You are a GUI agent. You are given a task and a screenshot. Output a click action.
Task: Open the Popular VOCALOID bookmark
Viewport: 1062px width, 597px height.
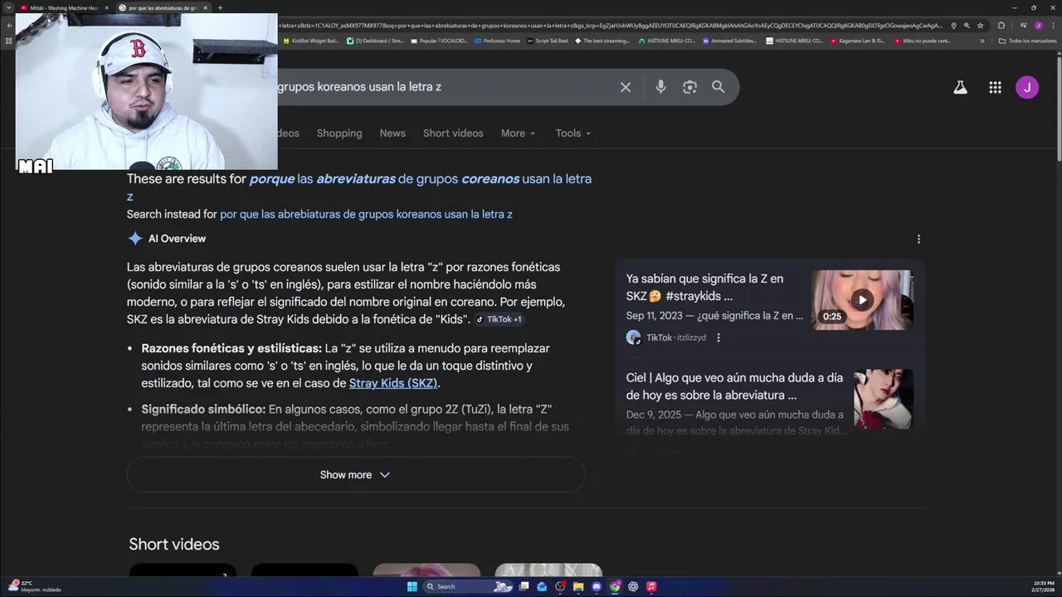pos(440,41)
